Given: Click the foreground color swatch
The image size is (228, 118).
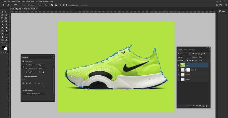Looking at the screenshot, I should click(3, 47).
